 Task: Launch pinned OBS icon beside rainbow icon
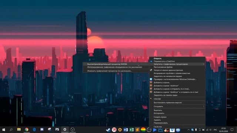(149, 130)
